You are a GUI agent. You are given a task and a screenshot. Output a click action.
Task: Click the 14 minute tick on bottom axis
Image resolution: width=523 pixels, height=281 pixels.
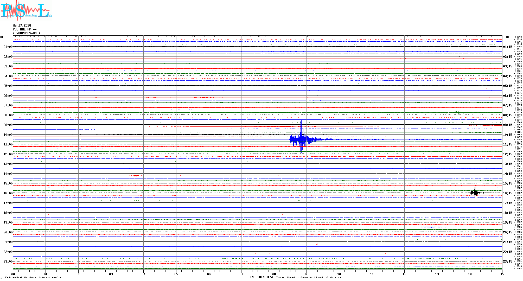coord(470,274)
